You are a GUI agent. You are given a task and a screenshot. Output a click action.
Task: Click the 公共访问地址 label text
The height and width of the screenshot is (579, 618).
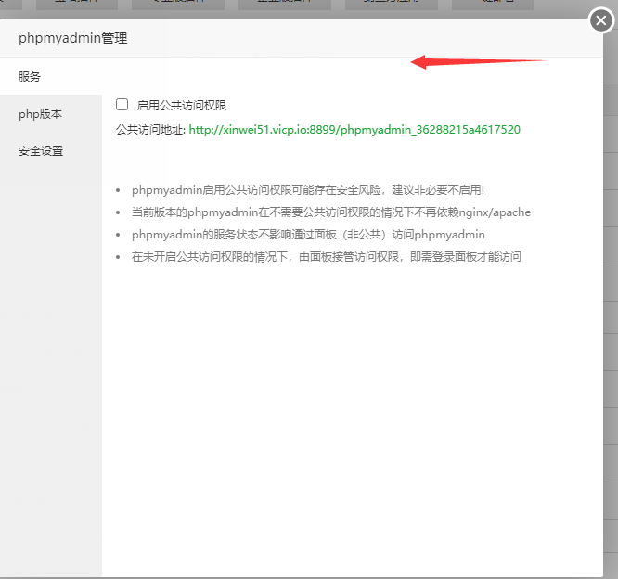click(x=150, y=130)
